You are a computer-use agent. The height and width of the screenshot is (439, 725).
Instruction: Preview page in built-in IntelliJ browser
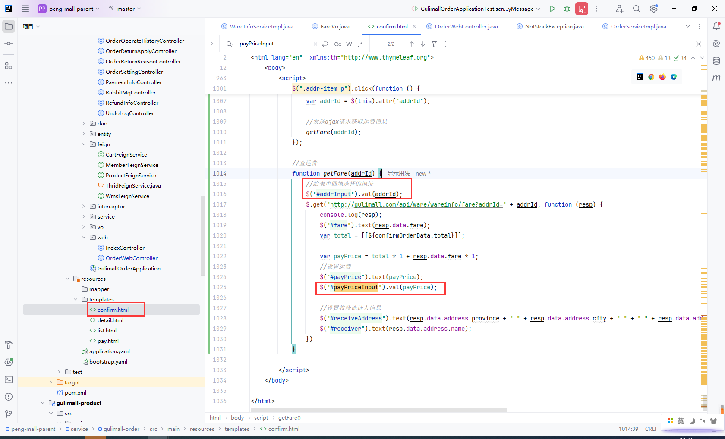pyautogui.click(x=640, y=77)
